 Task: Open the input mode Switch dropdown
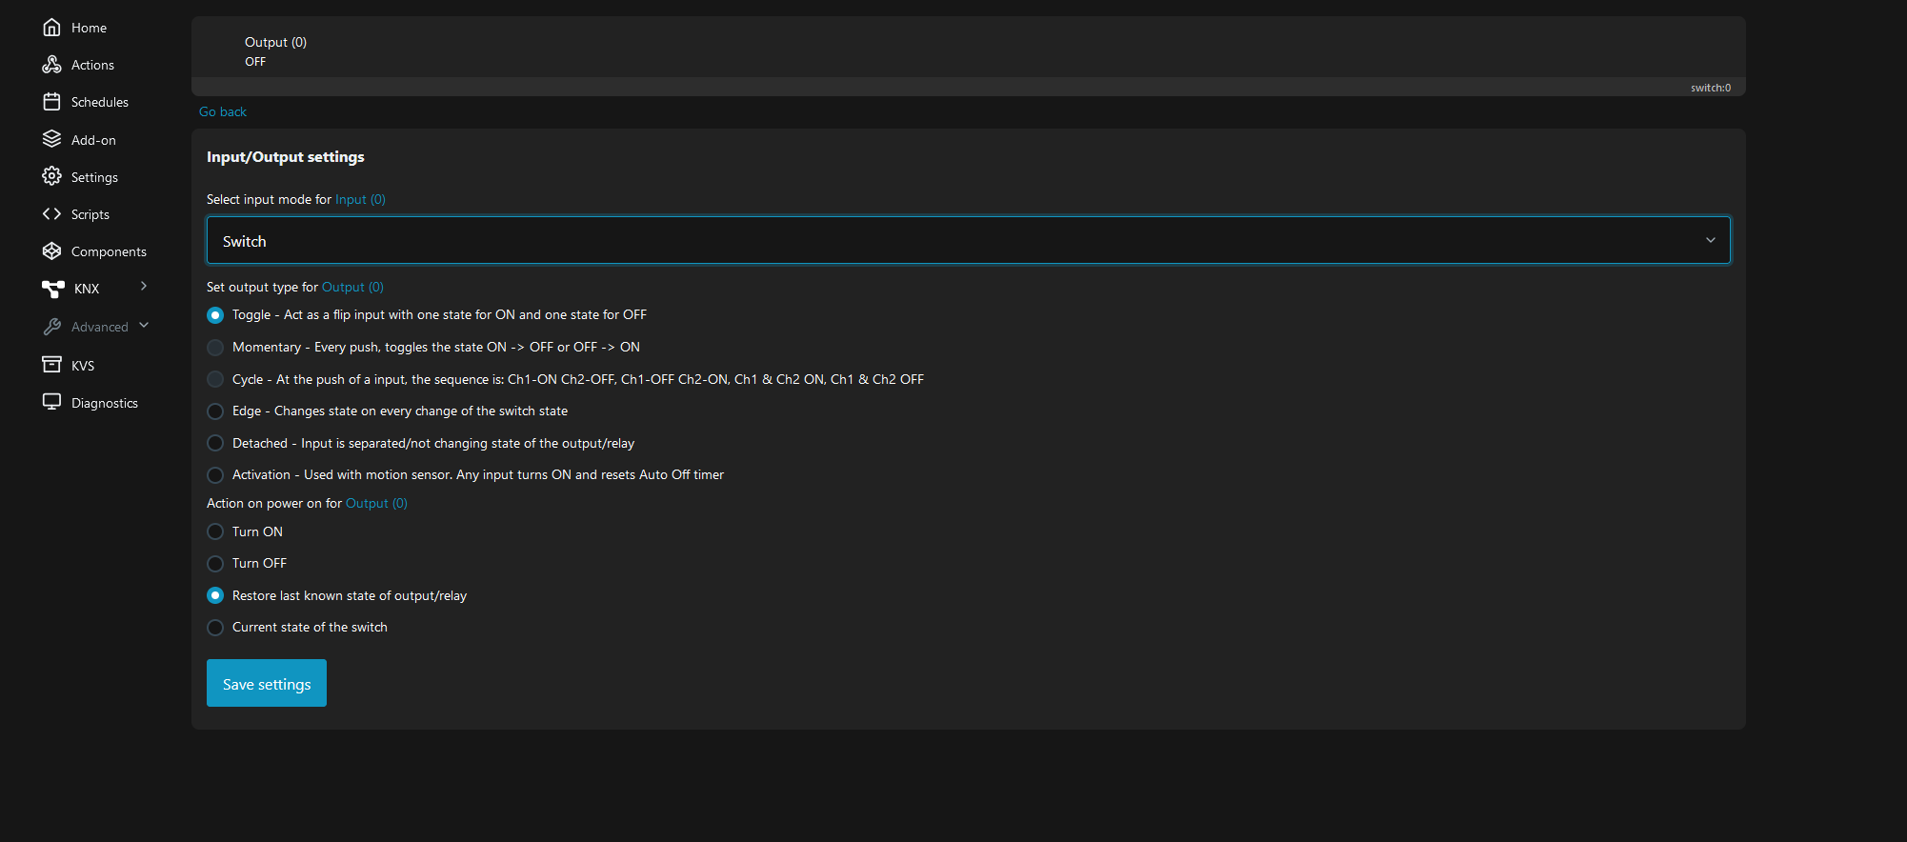[x=968, y=240]
